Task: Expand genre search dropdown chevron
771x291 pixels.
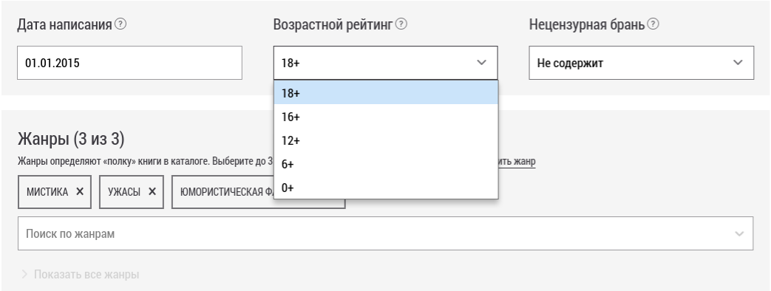Action: click(x=739, y=234)
